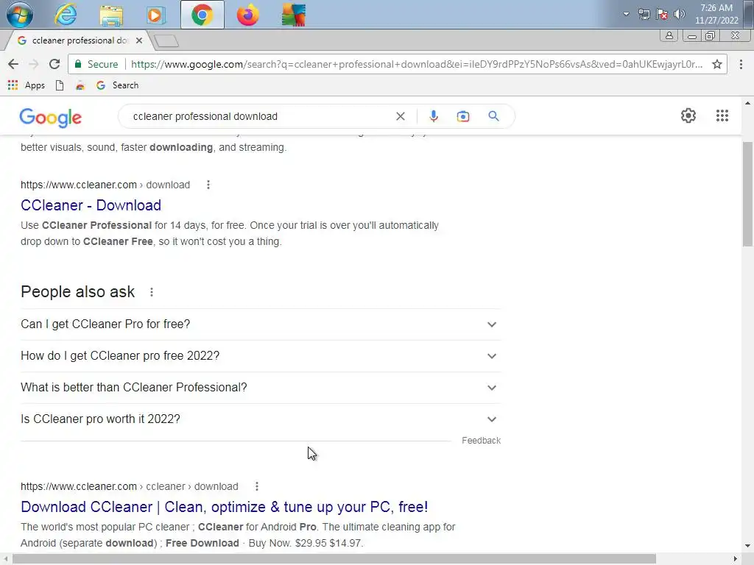The image size is (754, 565).
Task: Expand What is better than CCleaner Professional?
Action: 261,388
